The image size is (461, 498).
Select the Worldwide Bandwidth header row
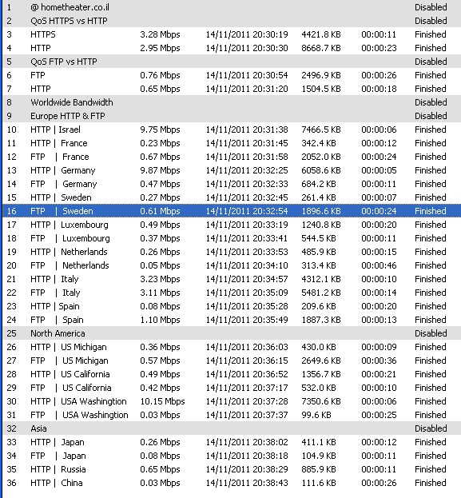(x=232, y=102)
